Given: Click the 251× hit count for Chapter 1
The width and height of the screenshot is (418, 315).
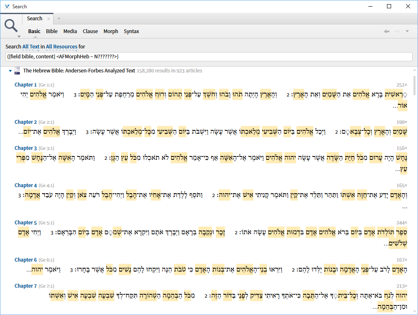Looking at the screenshot, I should point(402,85).
